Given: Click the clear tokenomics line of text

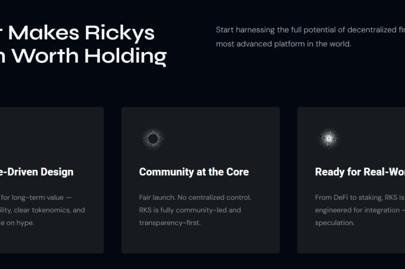Looking at the screenshot, I should click(42, 210).
